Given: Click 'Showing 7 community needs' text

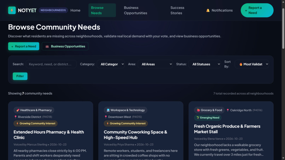Looking at the screenshot, I should coord(30,93).
